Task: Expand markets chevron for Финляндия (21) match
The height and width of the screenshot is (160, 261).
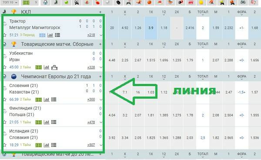Action: point(101,122)
